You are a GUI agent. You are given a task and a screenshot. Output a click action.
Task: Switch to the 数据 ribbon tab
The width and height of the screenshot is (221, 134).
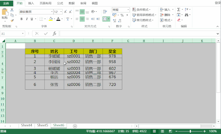point(71,3)
